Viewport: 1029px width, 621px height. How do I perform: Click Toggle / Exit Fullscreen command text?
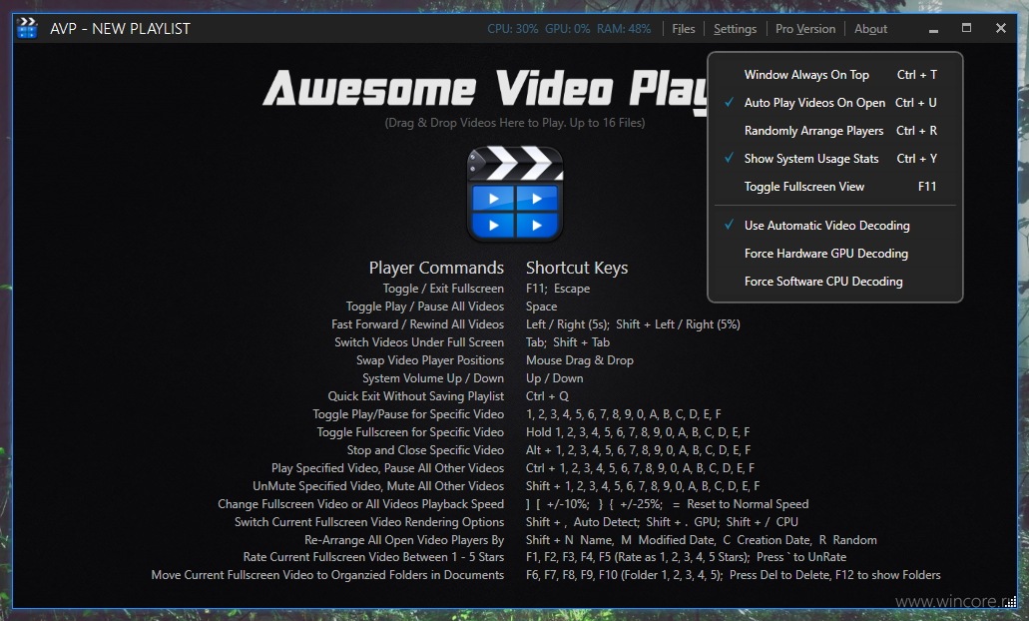click(443, 289)
